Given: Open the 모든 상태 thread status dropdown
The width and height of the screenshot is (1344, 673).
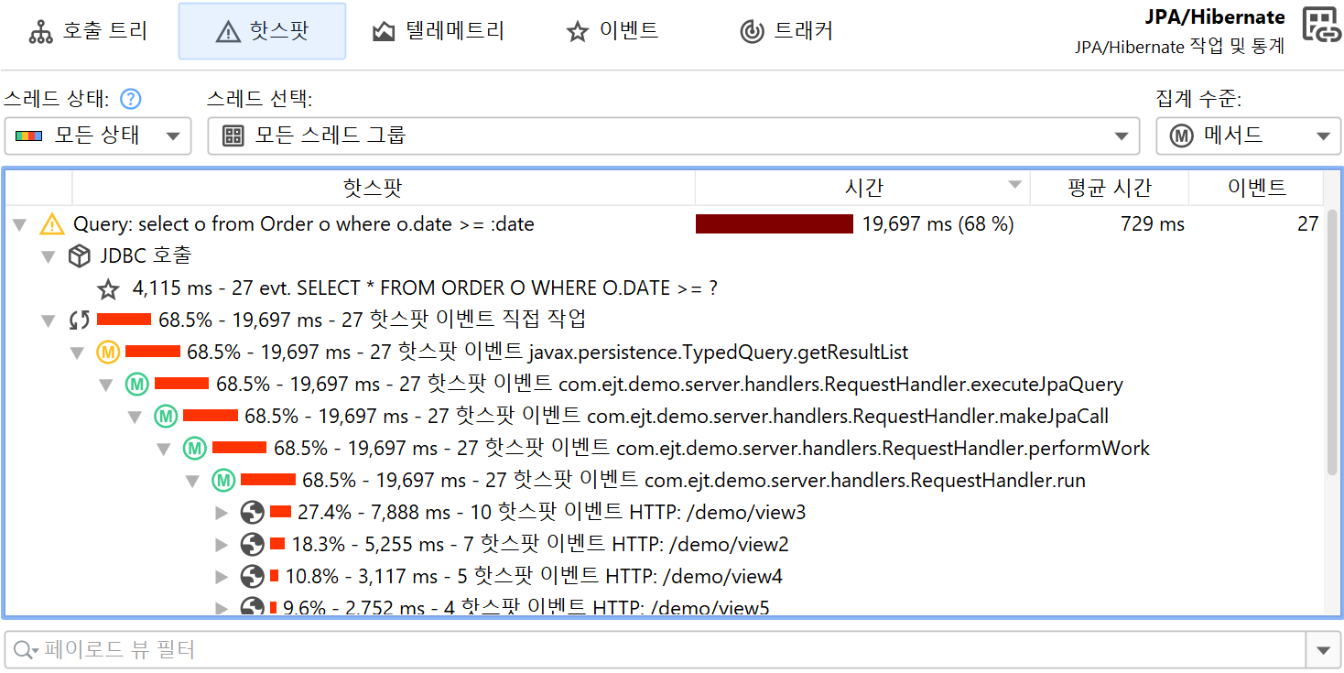Looking at the screenshot, I should tap(98, 136).
